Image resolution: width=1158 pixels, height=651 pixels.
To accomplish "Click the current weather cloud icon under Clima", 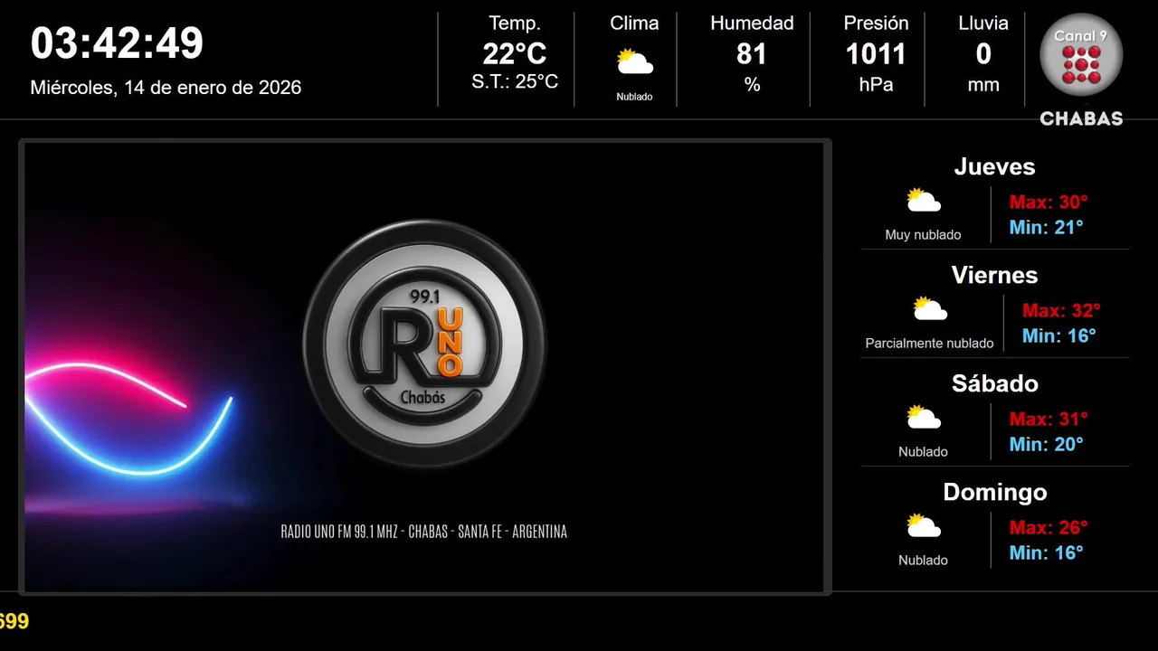I will [634, 62].
